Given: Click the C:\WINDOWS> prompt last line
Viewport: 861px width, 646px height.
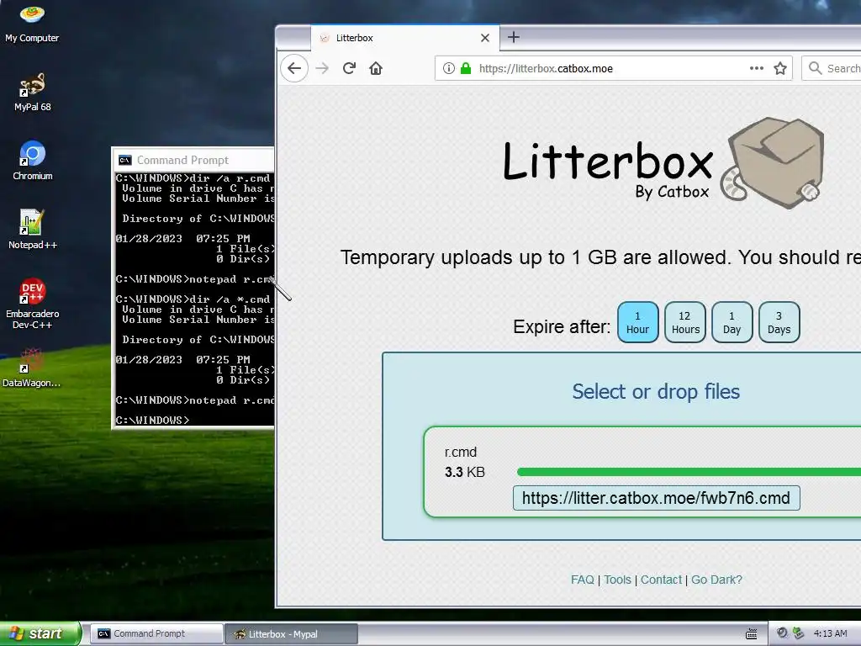Looking at the screenshot, I should pyautogui.click(x=153, y=421).
